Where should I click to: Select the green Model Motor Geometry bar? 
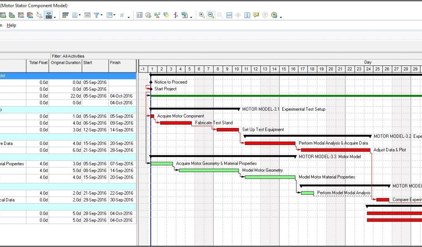209,170
